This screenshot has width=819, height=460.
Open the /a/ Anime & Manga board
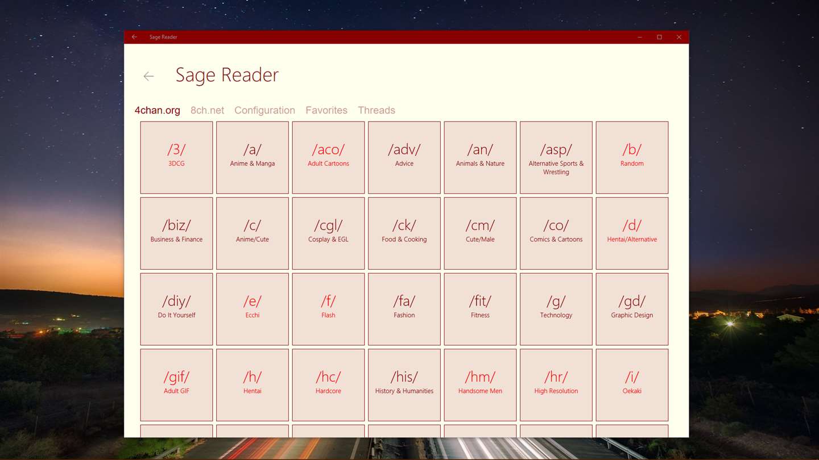coord(253,157)
